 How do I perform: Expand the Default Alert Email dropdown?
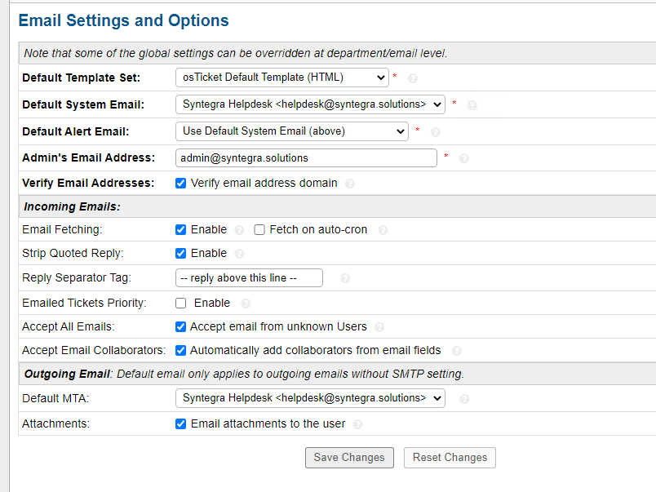pyautogui.click(x=291, y=131)
